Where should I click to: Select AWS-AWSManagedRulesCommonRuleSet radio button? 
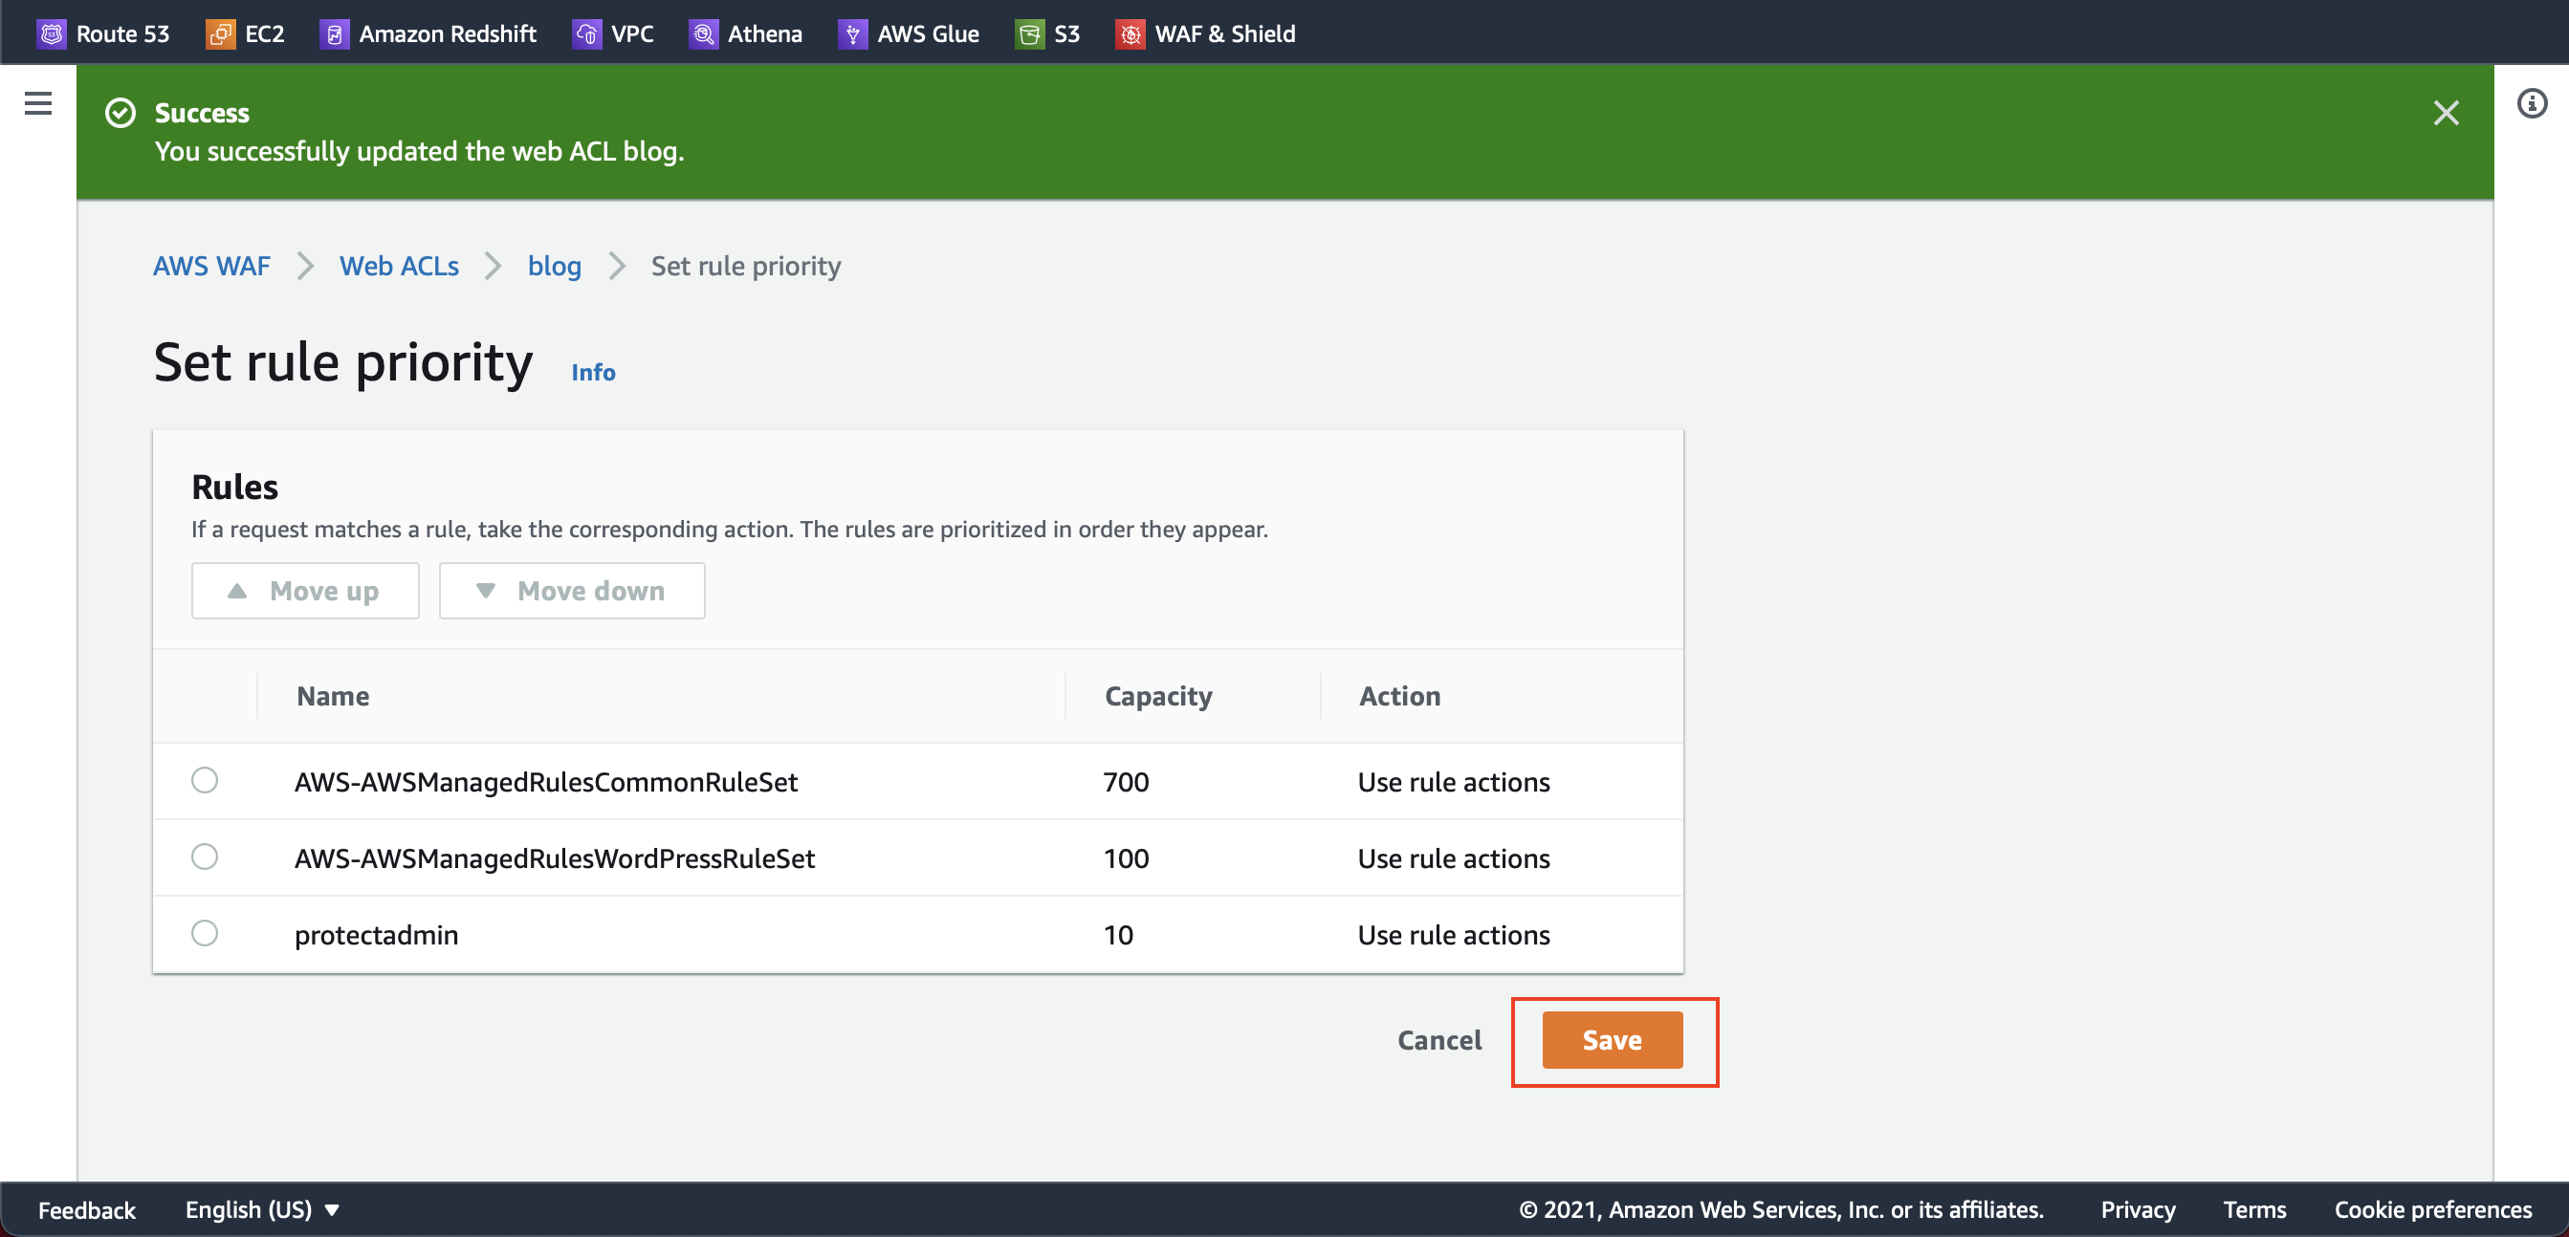click(205, 779)
